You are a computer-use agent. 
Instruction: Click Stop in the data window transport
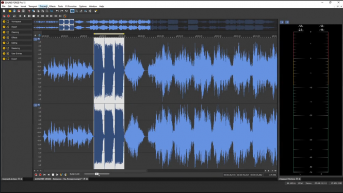coord(53,174)
